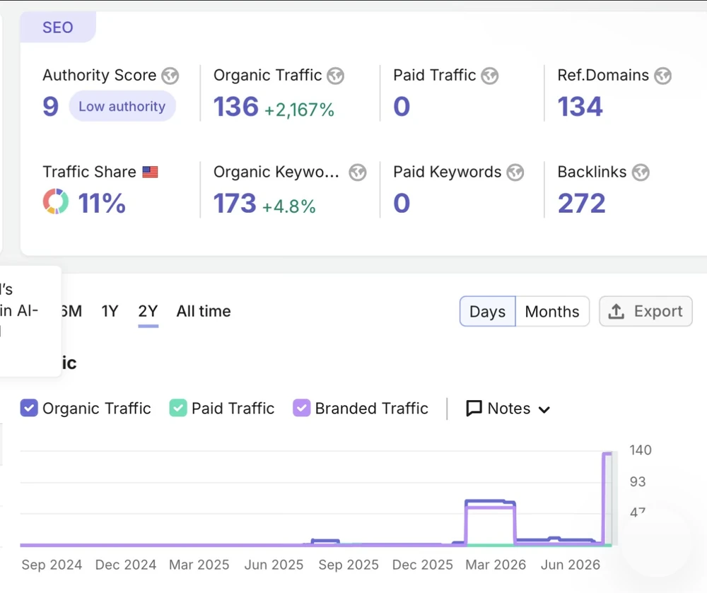Click the Export button
707x593 pixels.
pyautogui.click(x=645, y=312)
